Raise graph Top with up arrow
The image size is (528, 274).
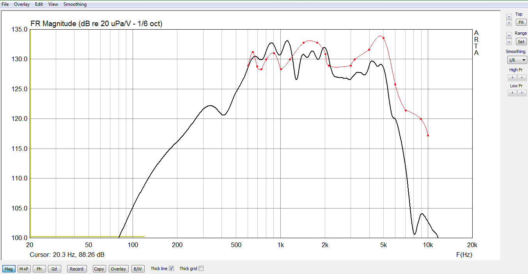click(x=509, y=16)
